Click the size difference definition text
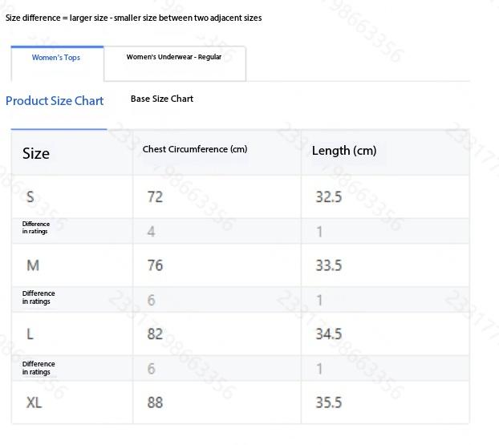The image size is (499, 445). 134,18
